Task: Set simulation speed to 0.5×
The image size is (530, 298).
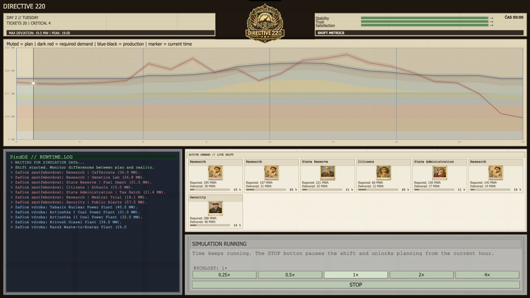Action: [290, 275]
